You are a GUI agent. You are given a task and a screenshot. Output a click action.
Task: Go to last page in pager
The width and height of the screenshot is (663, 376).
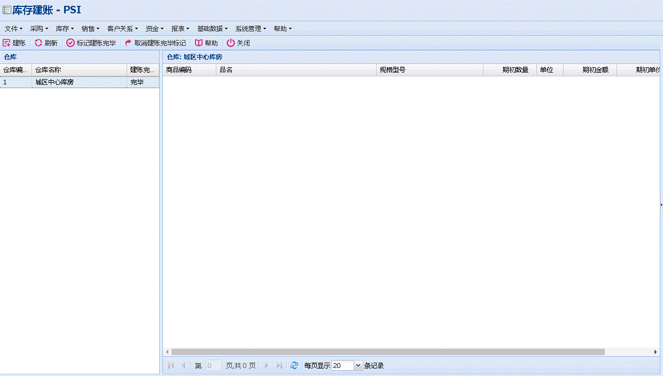pos(279,365)
